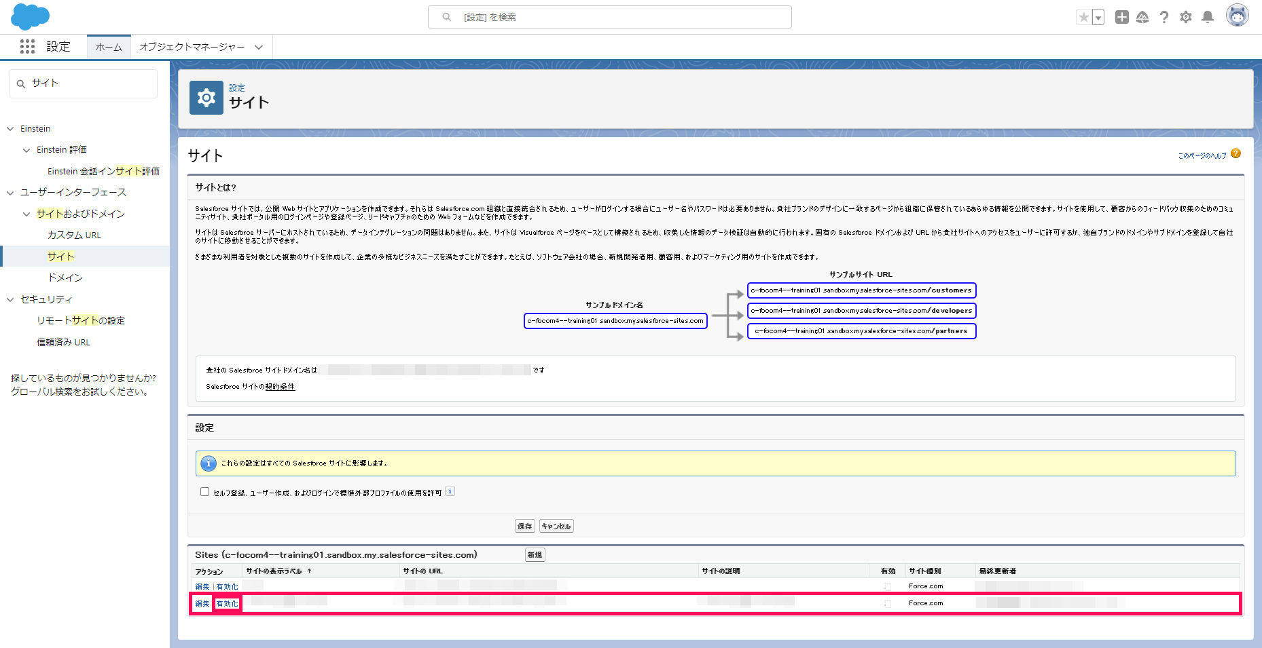Open the App Launcher grid icon
Viewport: 1262px width, 648px height.
(27, 46)
